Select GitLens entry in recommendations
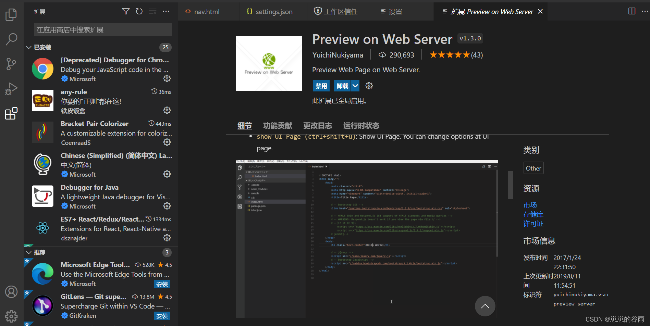This screenshot has height=326, width=650. 101,306
